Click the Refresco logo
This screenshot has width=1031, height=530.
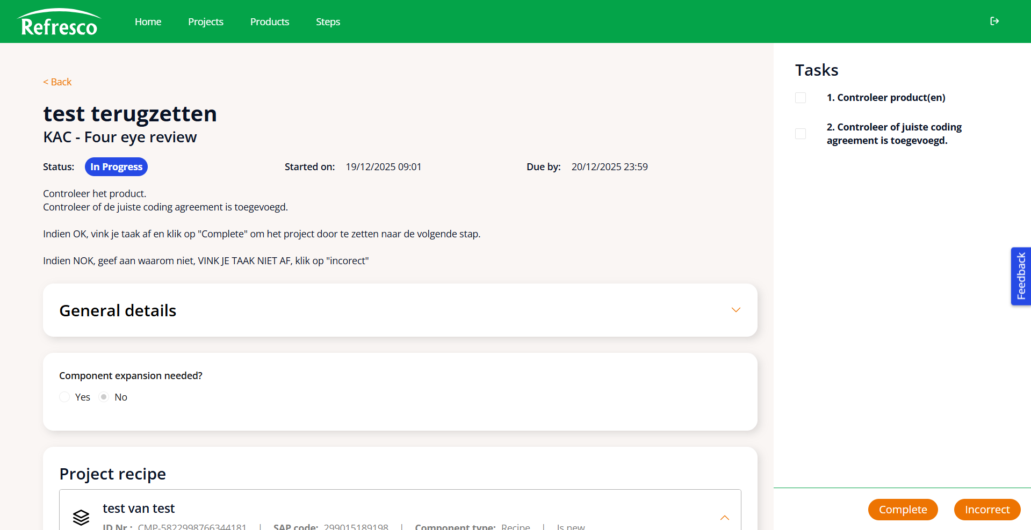pos(59,23)
